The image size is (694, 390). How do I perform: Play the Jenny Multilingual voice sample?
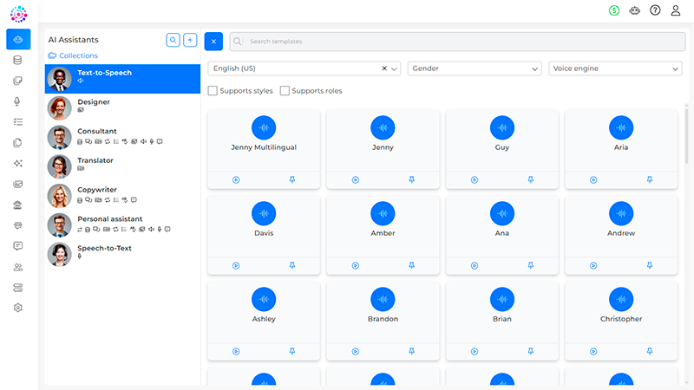[x=236, y=179]
